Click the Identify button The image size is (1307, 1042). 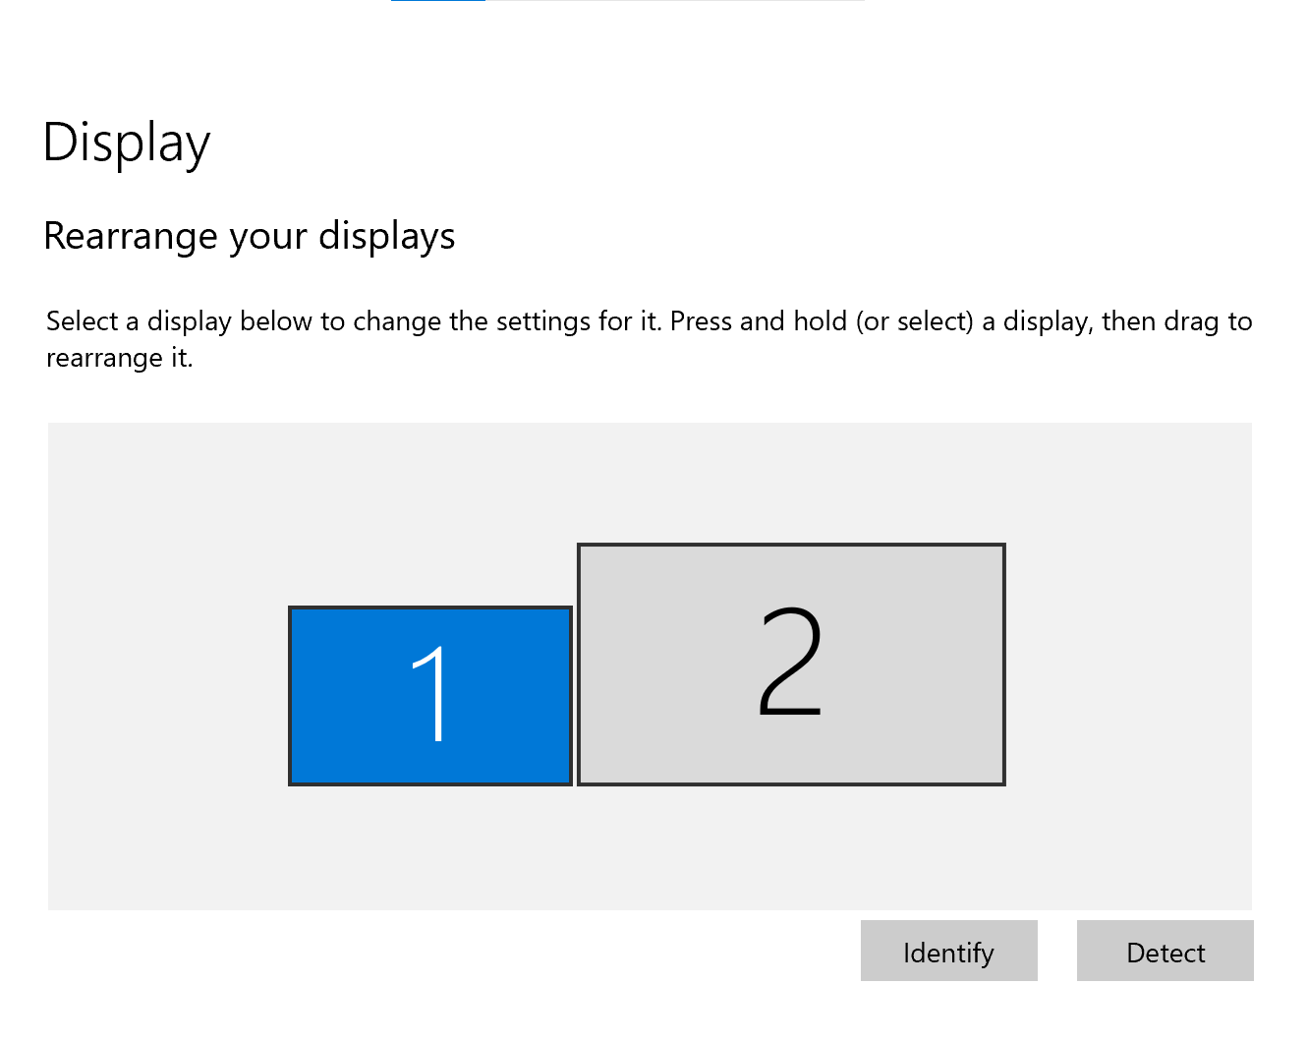point(948,952)
